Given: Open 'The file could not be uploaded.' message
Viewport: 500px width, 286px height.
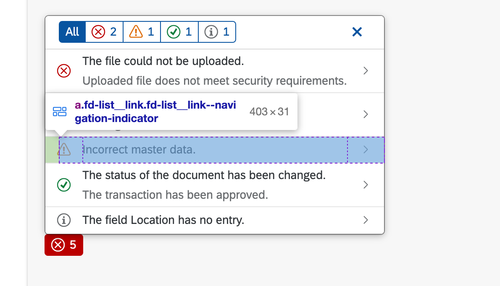Looking at the screenshot, I should click(163, 61).
